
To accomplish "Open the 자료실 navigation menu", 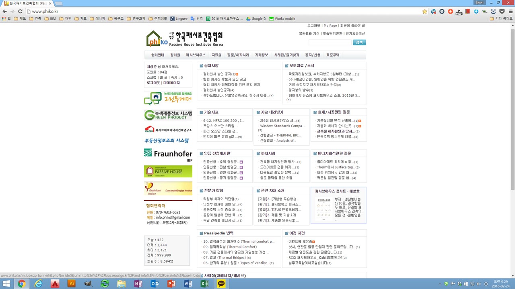I will tap(216, 55).
